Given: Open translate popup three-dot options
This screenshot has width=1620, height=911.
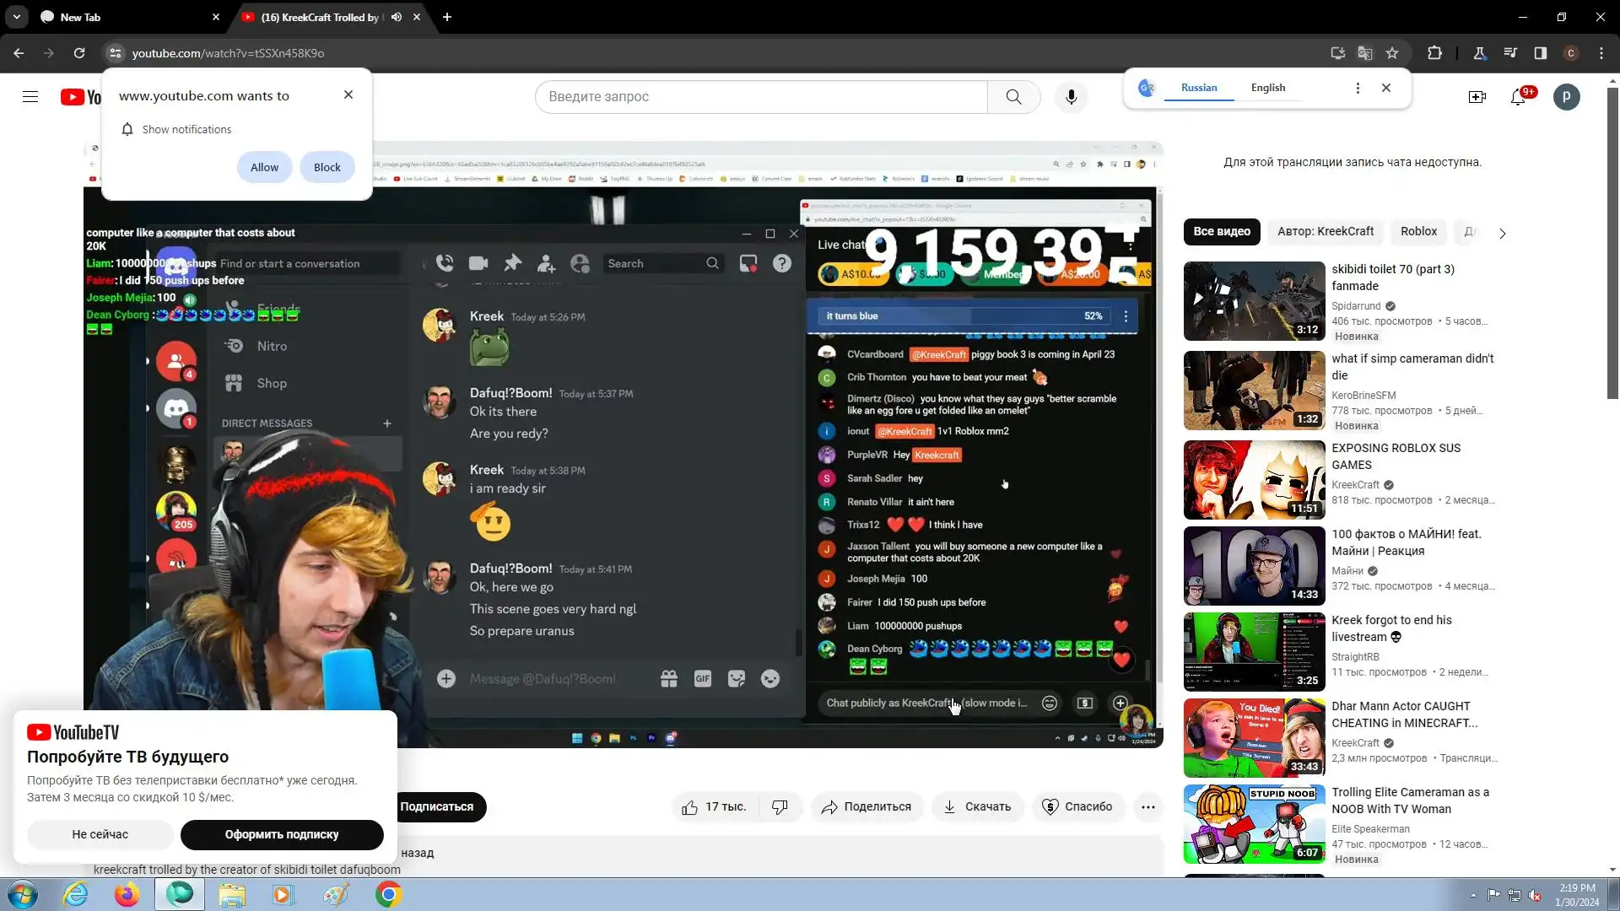Looking at the screenshot, I should click(x=1358, y=88).
